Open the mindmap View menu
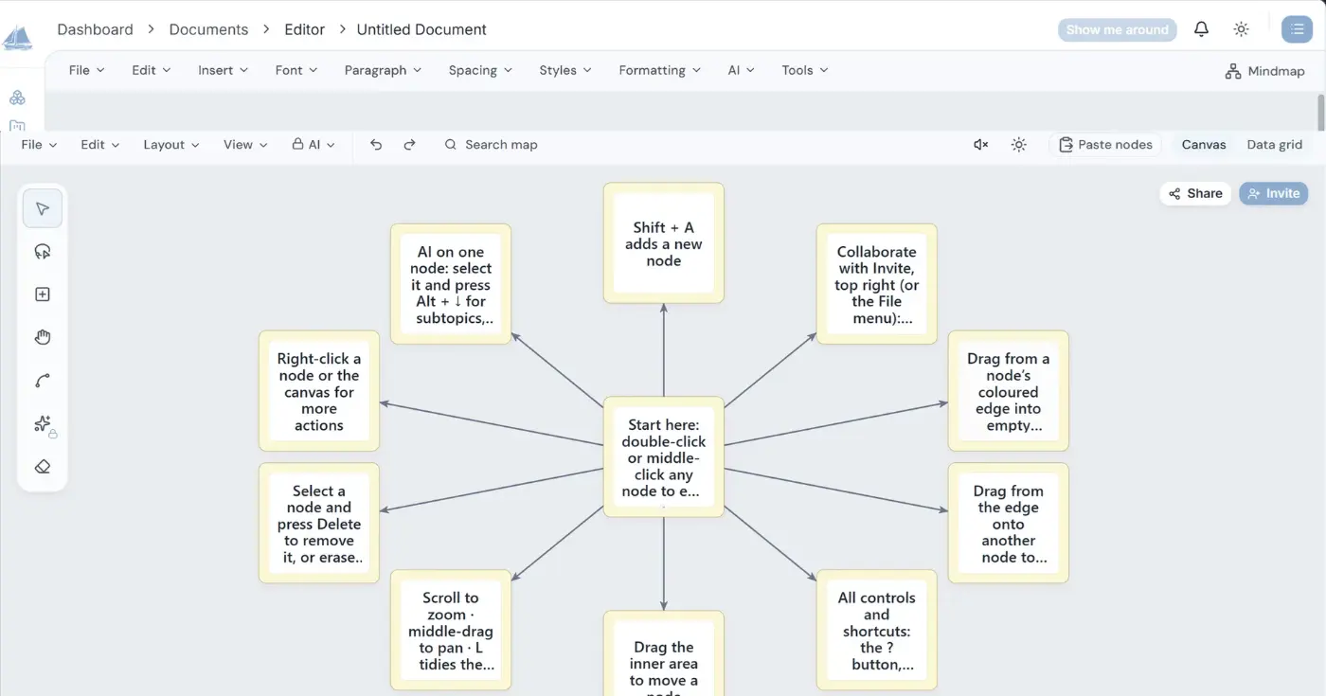The height and width of the screenshot is (696, 1326). 245,145
